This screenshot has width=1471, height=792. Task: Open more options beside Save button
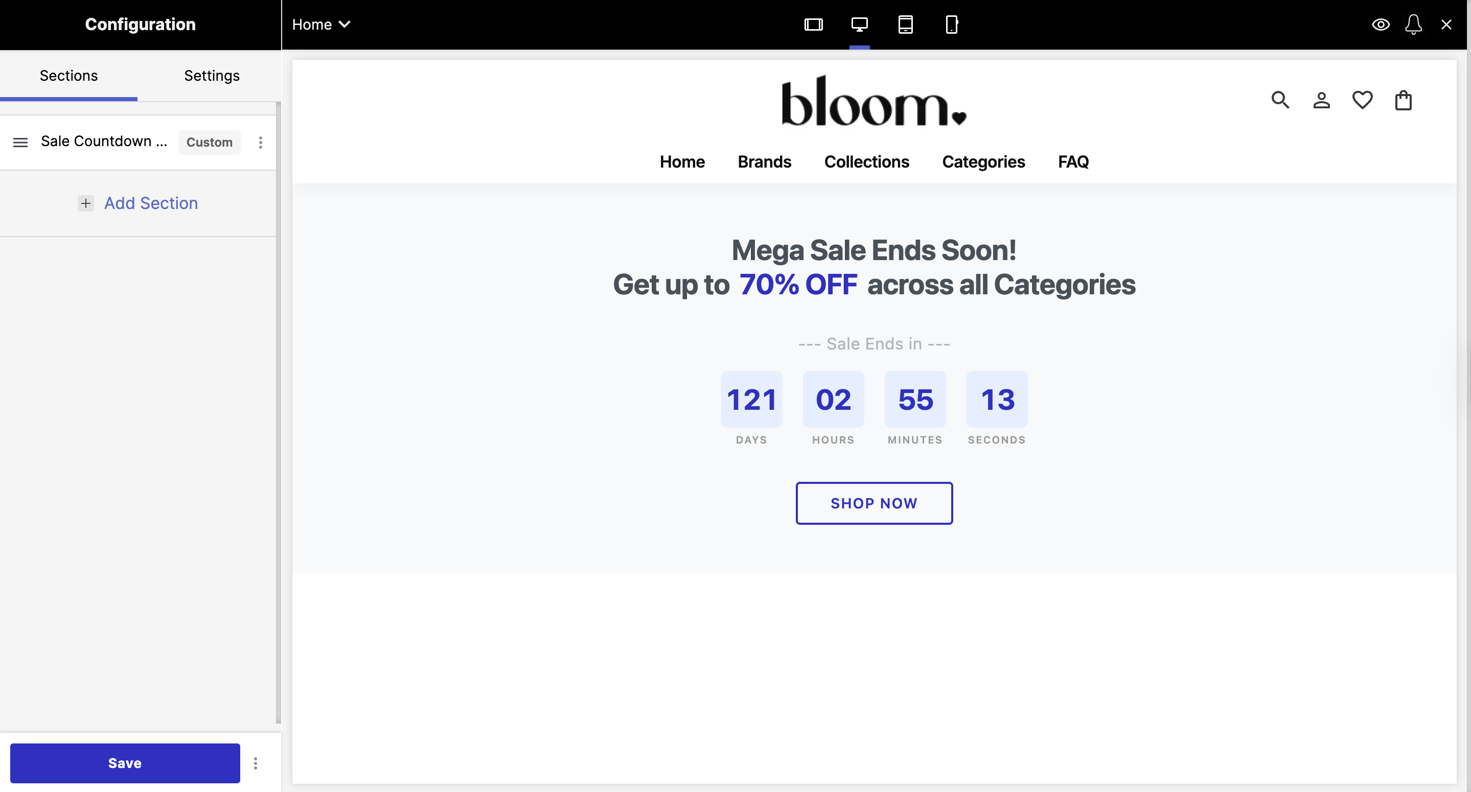point(255,763)
